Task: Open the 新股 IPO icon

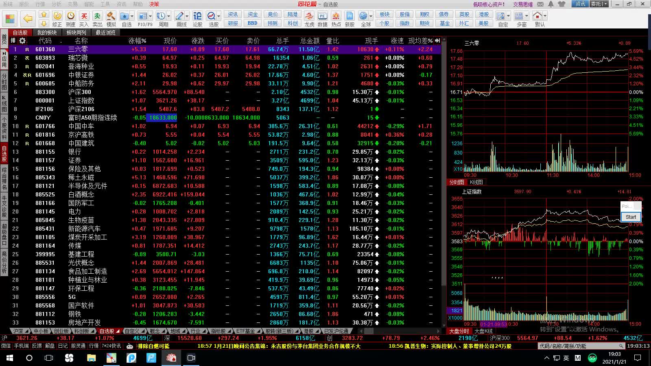Action: 350,19
